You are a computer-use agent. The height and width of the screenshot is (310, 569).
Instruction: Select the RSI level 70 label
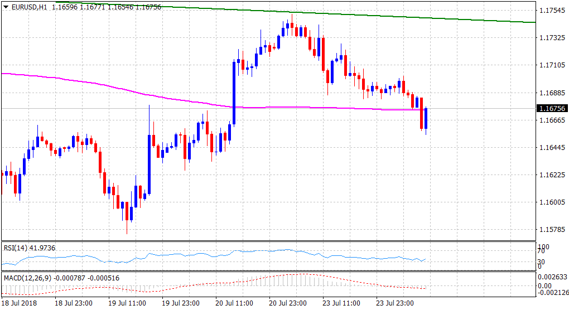(x=541, y=251)
